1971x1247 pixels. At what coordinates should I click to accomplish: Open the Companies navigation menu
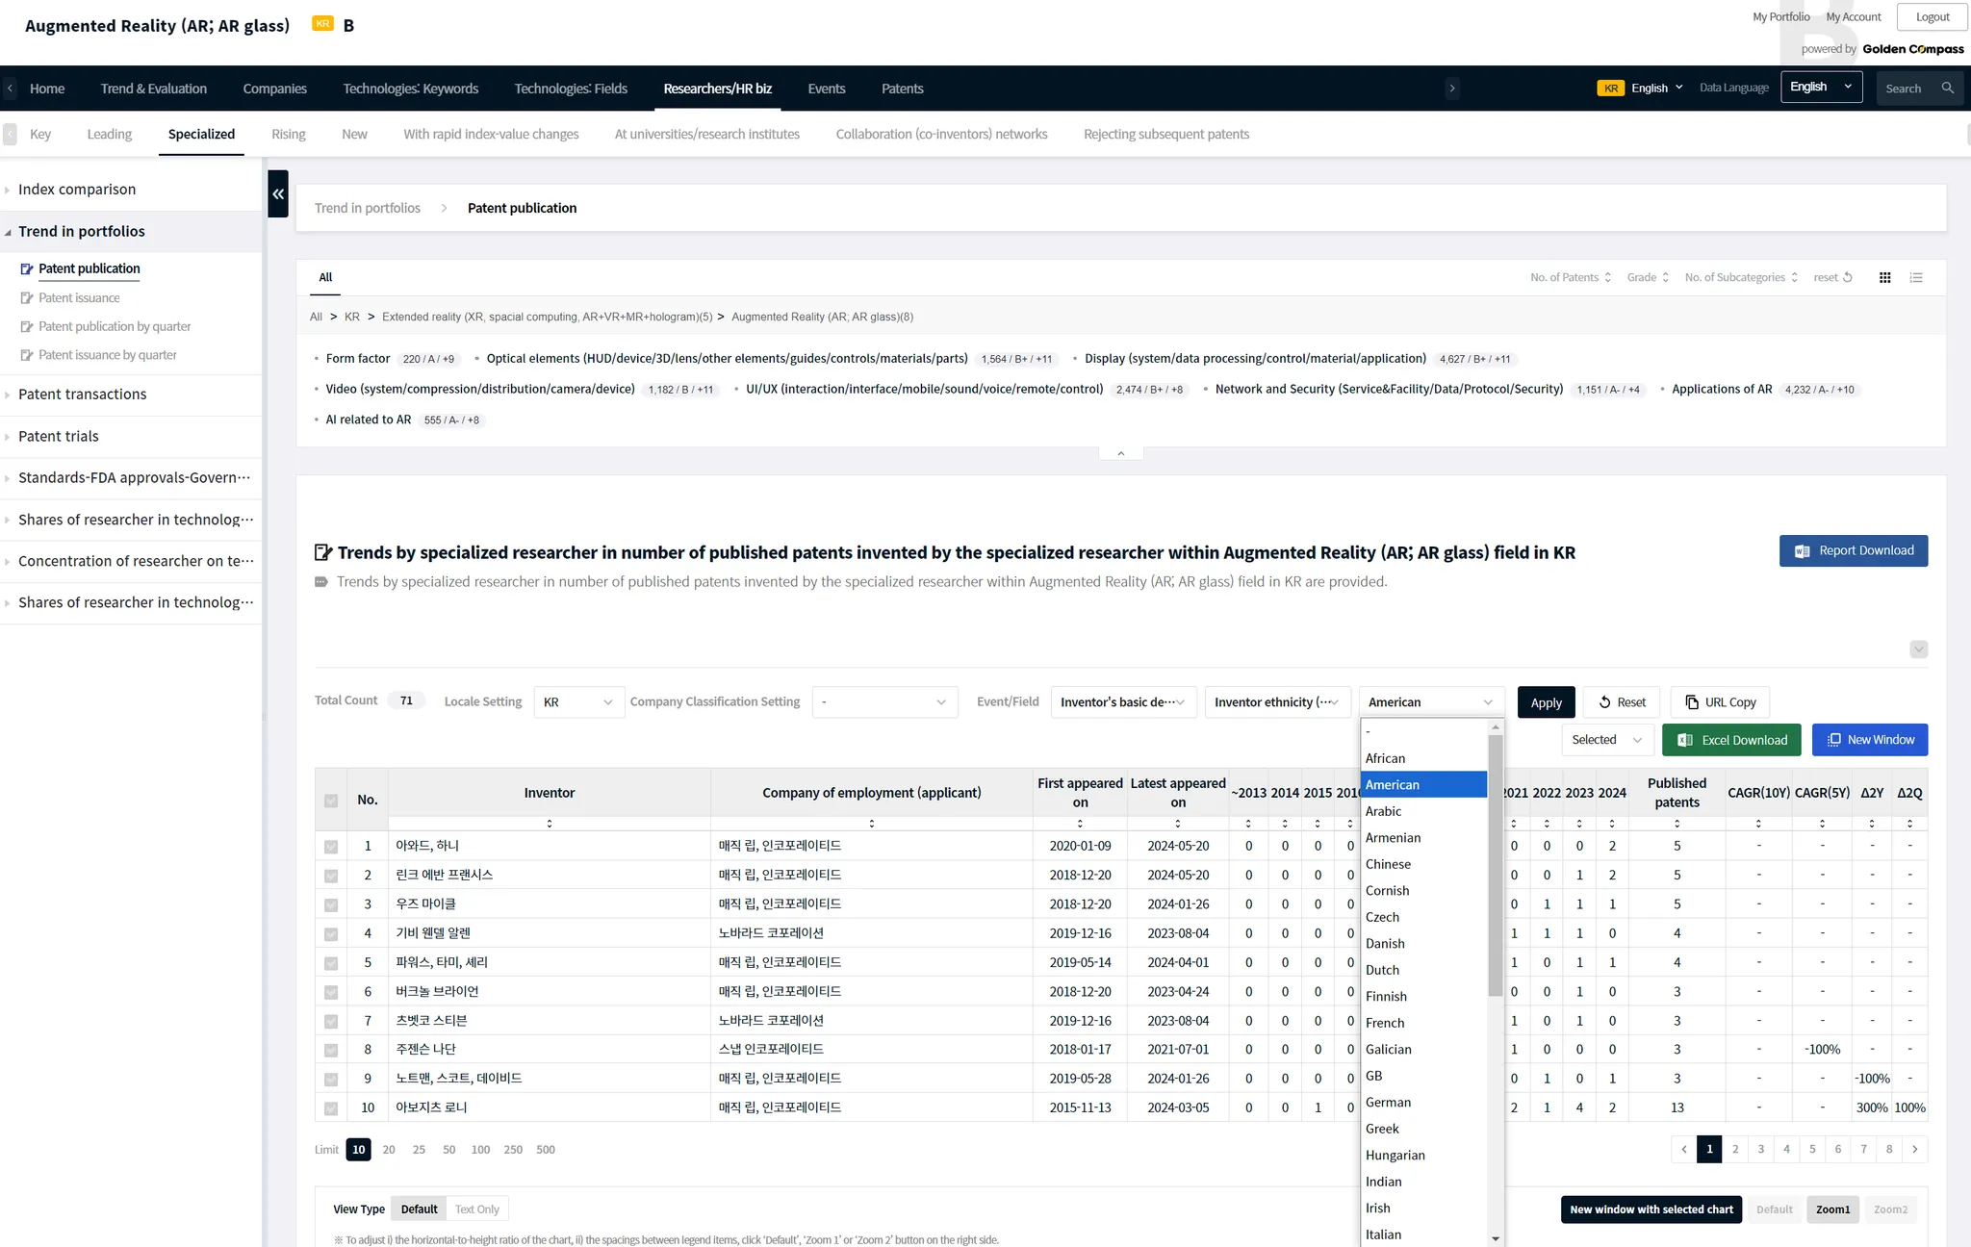click(x=274, y=89)
